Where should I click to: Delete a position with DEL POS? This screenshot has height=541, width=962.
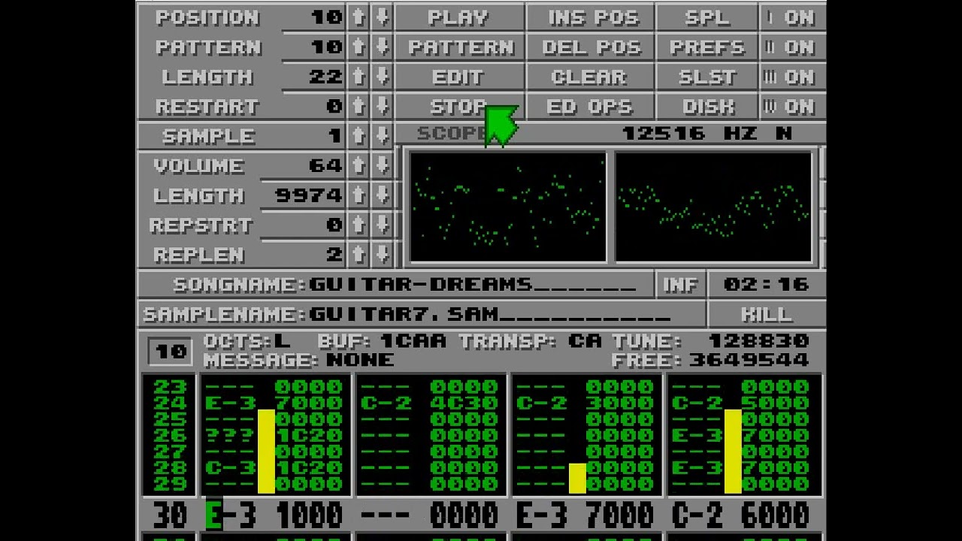pyautogui.click(x=590, y=47)
